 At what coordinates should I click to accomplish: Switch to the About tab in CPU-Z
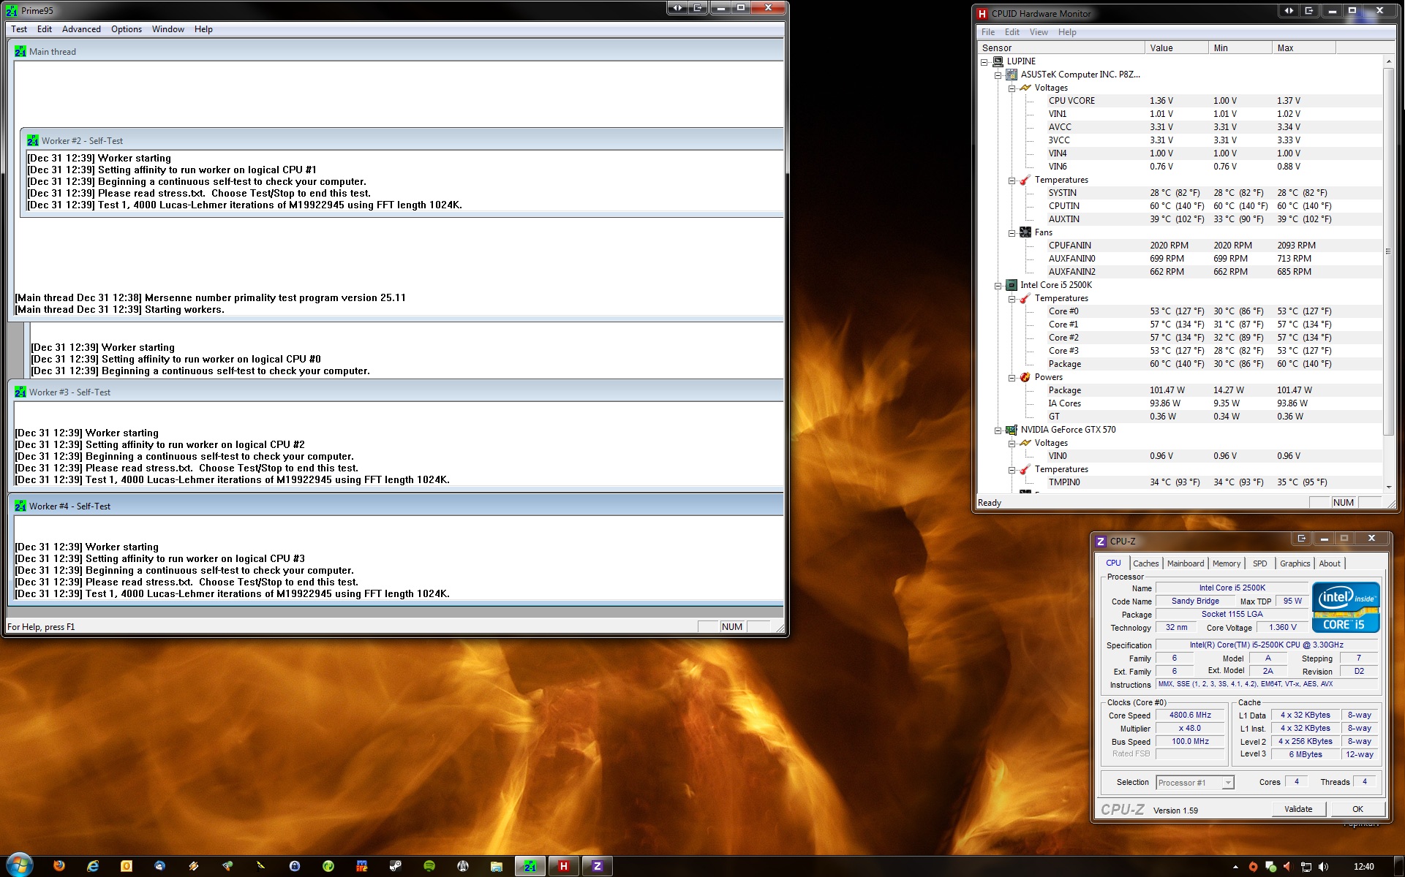[x=1330, y=563]
